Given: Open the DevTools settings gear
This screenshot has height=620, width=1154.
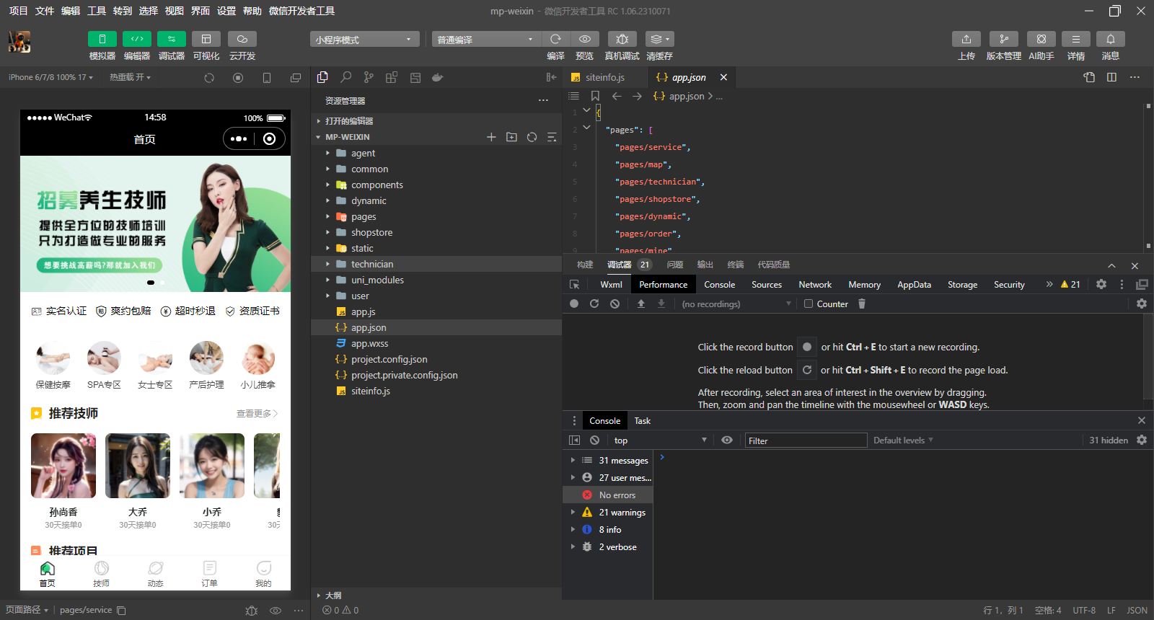Looking at the screenshot, I should click(1101, 285).
